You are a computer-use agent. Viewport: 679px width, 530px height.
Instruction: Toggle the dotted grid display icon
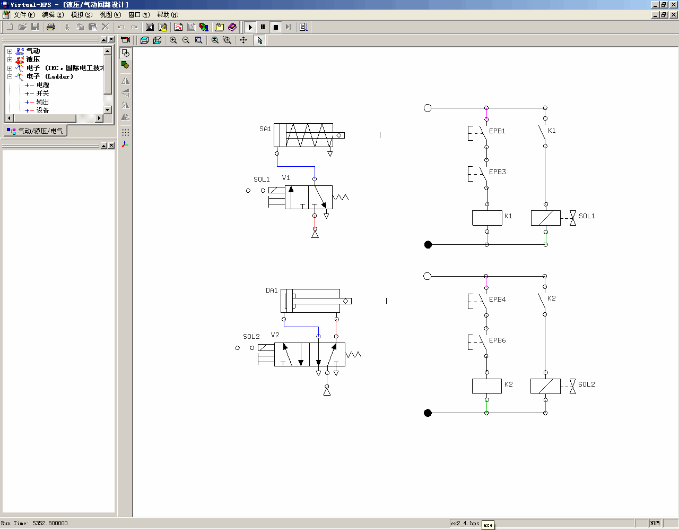pyautogui.click(x=125, y=132)
